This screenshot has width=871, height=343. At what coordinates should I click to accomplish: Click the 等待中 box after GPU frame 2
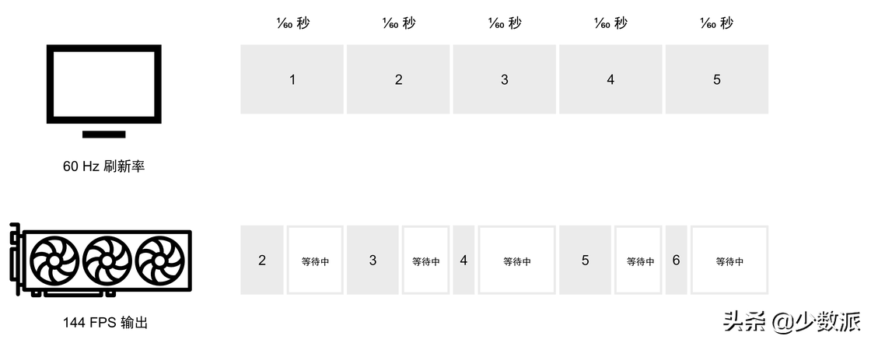click(x=315, y=261)
